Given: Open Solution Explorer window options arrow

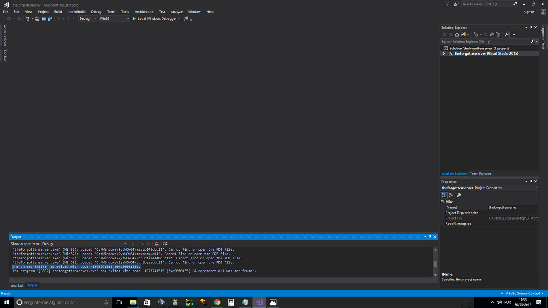Looking at the screenshot, I should coord(526,27).
